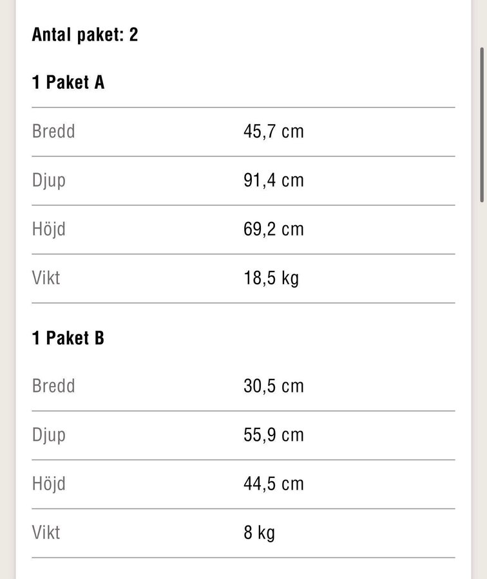Select the 8 kg weight value
The height and width of the screenshot is (579, 487).
point(259,533)
